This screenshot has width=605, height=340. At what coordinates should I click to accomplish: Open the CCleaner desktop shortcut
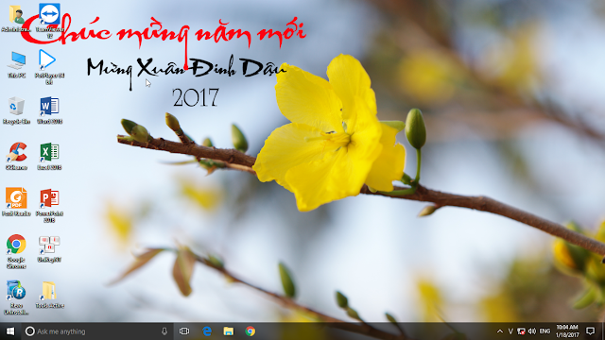16,157
